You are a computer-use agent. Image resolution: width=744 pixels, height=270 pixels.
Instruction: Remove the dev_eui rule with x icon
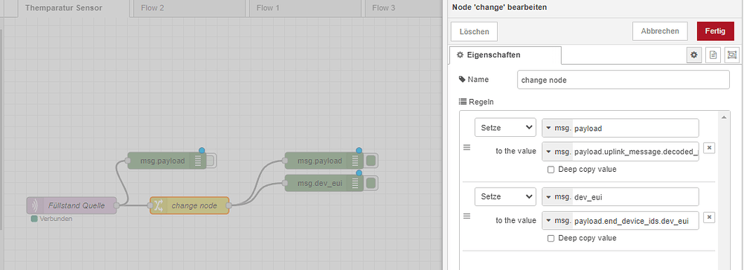click(x=709, y=217)
